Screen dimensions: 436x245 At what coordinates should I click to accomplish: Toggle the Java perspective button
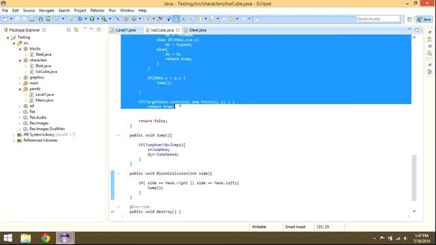pos(424,19)
